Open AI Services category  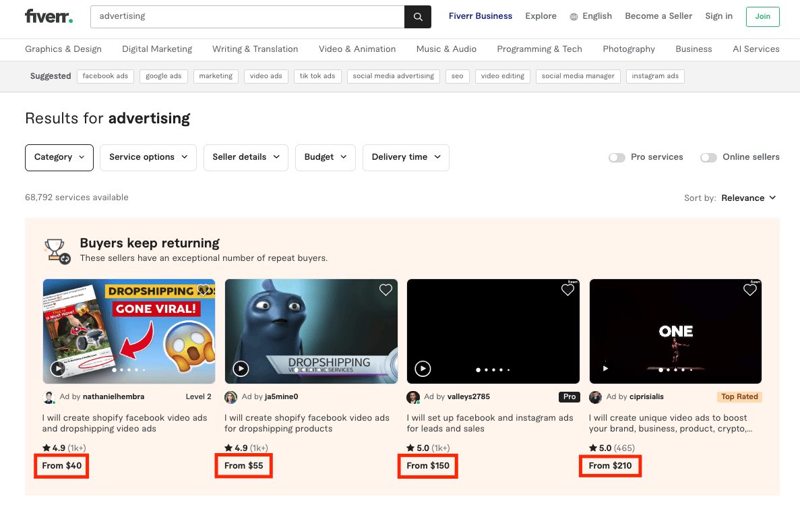pyautogui.click(x=756, y=49)
